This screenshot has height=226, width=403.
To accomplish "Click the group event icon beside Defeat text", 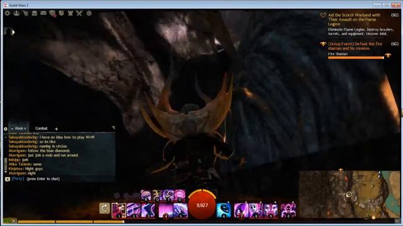I will [323, 44].
